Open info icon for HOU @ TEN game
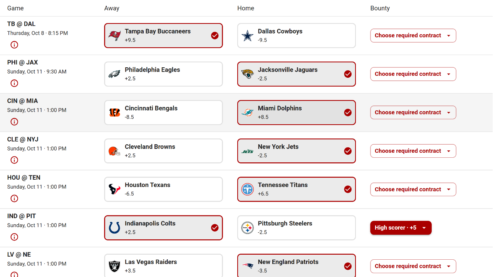This screenshot has width=493, height=277. click(14, 199)
